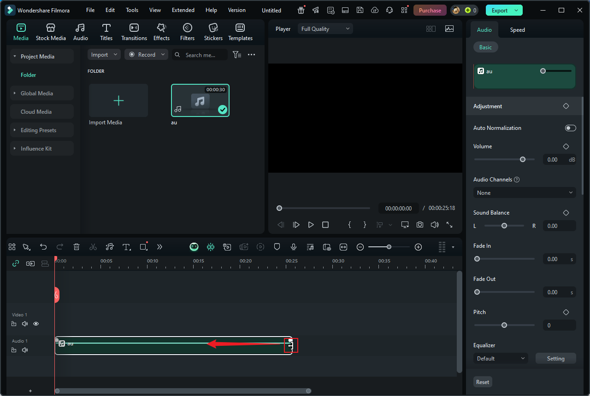Viewport: 590px width, 396px height.
Task: Click the Delete trash icon in timeline toolbar
Action: pyautogui.click(x=77, y=247)
